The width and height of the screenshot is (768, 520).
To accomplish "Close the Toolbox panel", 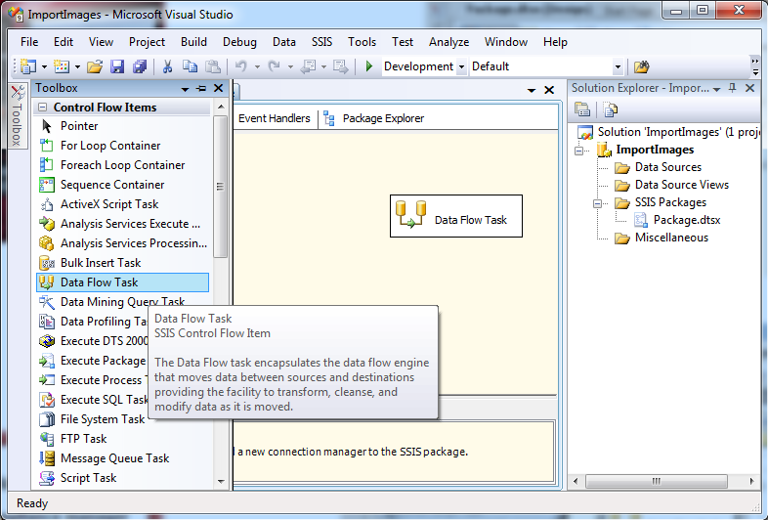I will coord(219,88).
